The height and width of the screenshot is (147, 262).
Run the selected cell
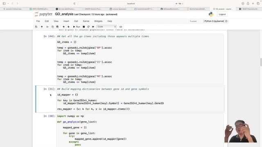coord(77,27)
